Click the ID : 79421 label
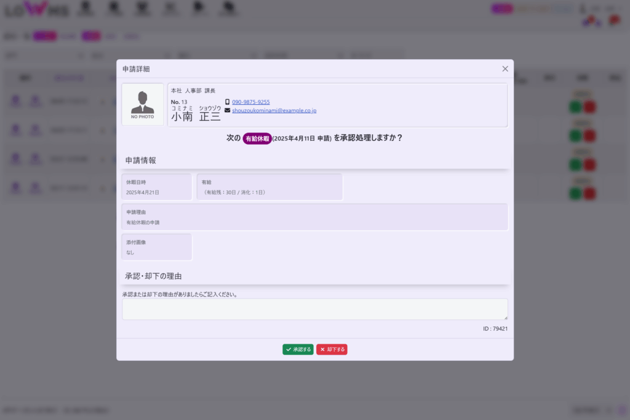Screen dimensions: 630x420 pyautogui.click(x=495, y=329)
